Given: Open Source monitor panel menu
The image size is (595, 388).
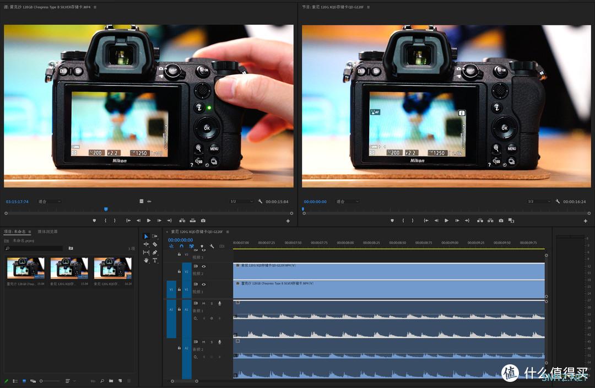Looking at the screenshot, I should point(95,7).
